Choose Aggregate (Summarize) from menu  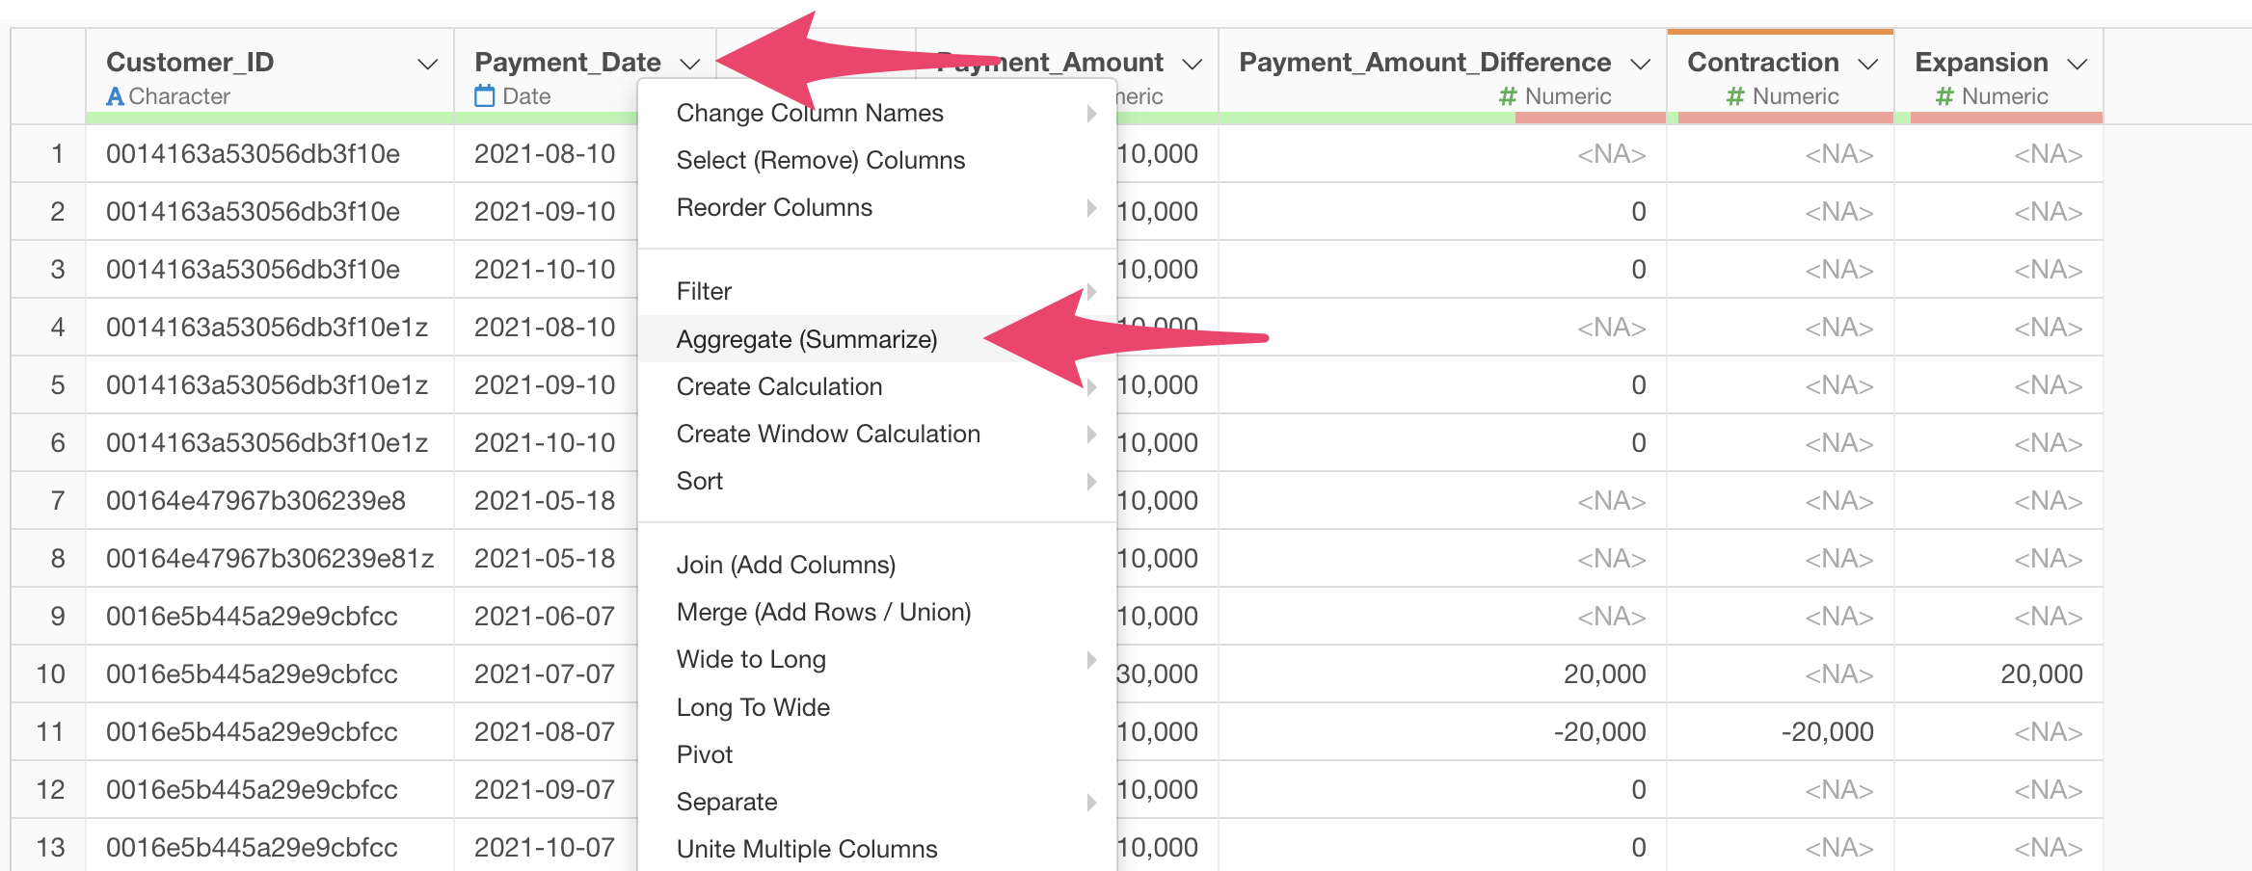click(x=806, y=339)
